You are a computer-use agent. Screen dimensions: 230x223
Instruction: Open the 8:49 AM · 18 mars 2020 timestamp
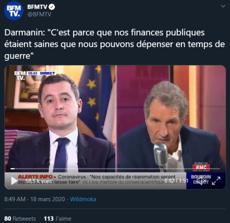[34, 199]
